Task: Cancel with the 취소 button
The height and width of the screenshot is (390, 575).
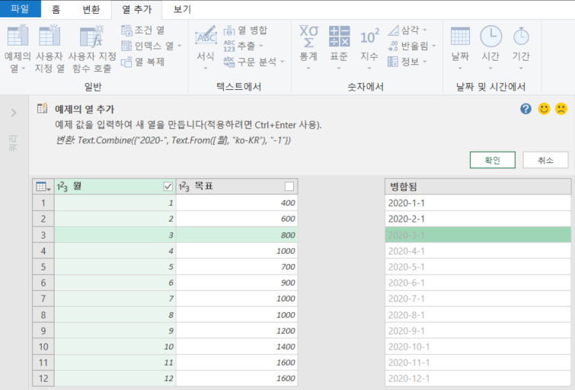Action: pos(545,160)
